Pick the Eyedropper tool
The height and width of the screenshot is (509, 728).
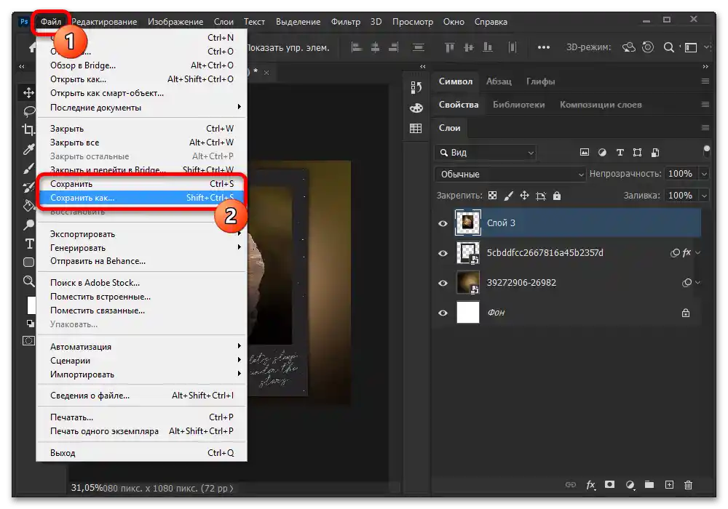coord(29,149)
